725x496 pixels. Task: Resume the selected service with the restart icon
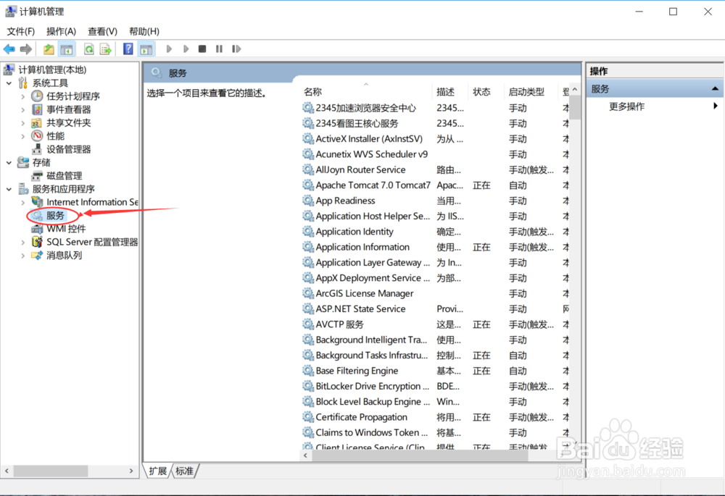click(236, 49)
